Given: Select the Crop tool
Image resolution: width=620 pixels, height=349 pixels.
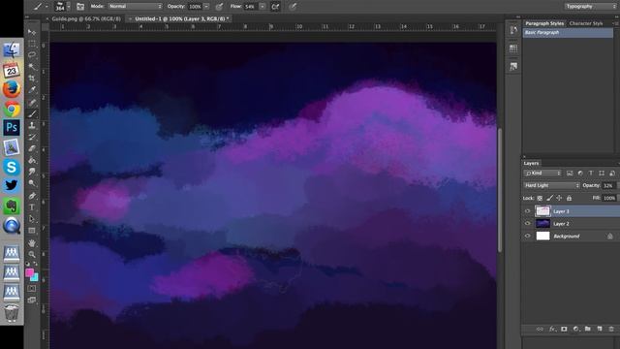Looking at the screenshot, I should tap(32, 79).
